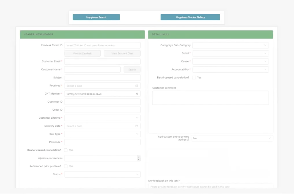Focus the Subject field
The width and height of the screenshot is (294, 194).
(103, 78)
